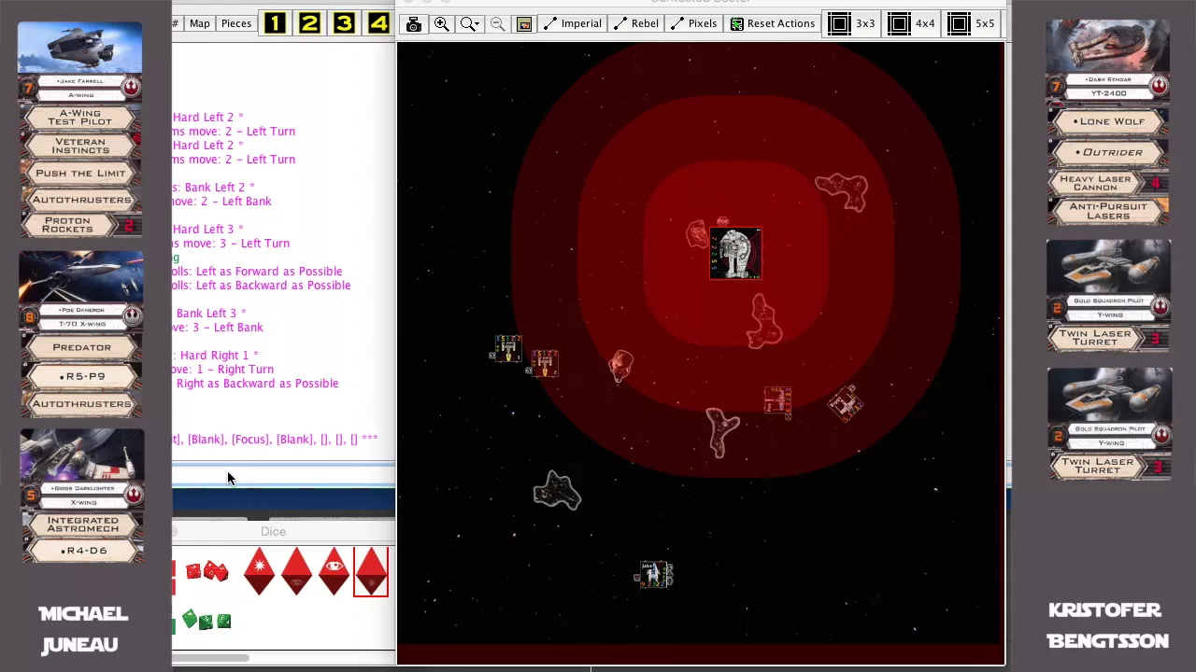Select the red hit result die
Screen dimensions: 1196x672
coord(259,571)
